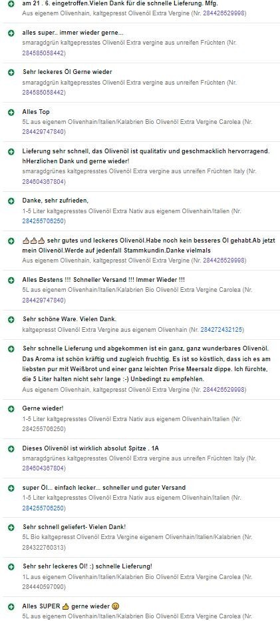Click plus icon beside "Sehr schnell geliefert- Vielen Dank!"
This screenshot has width=280, height=621.
pos(11,527)
